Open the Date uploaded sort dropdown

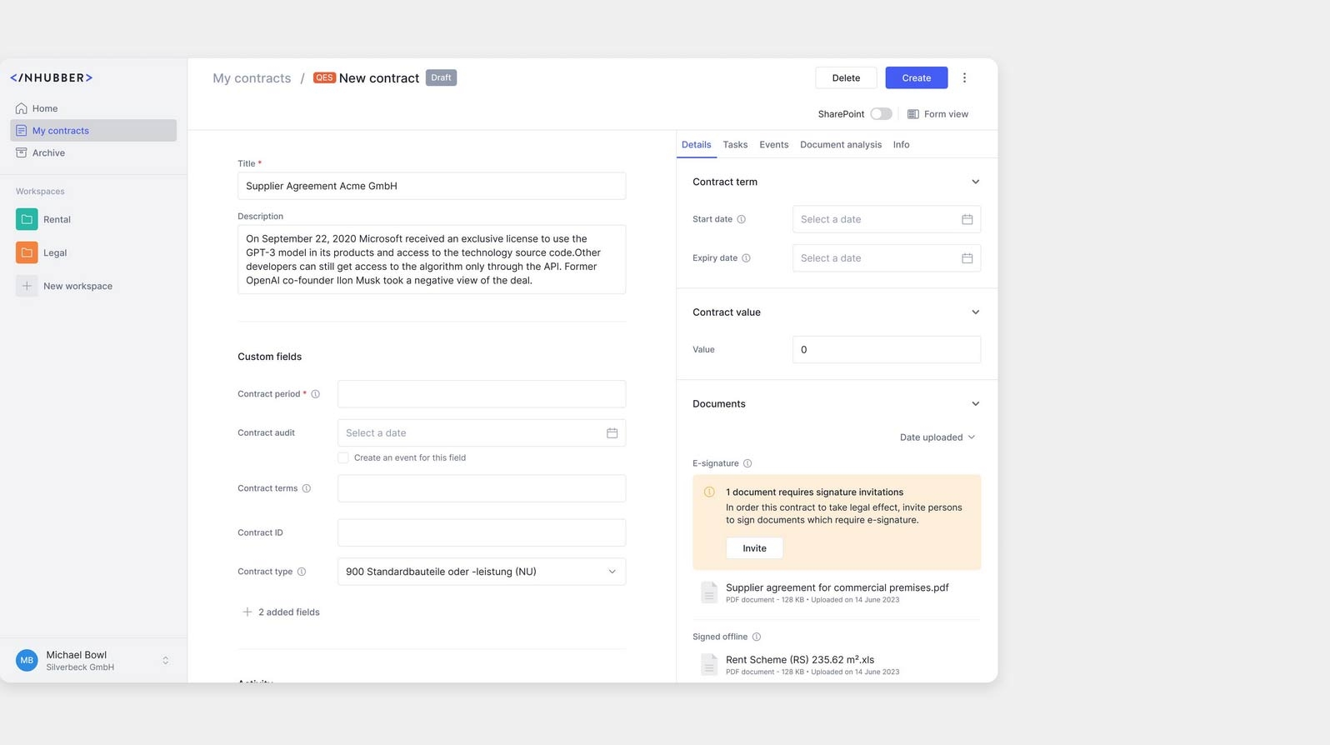coord(937,437)
